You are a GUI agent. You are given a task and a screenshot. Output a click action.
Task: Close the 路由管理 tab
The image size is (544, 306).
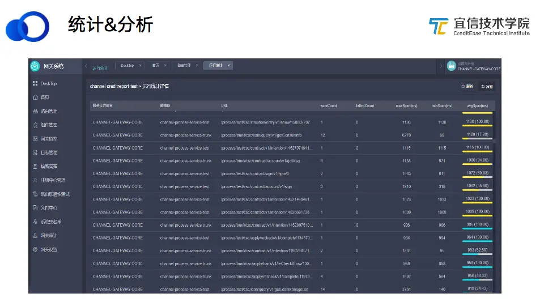coord(197,65)
